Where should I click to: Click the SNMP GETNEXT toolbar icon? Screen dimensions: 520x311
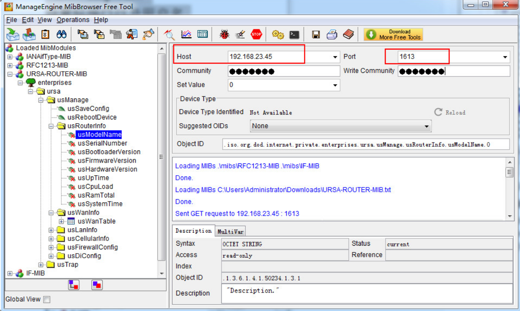(x=99, y=34)
